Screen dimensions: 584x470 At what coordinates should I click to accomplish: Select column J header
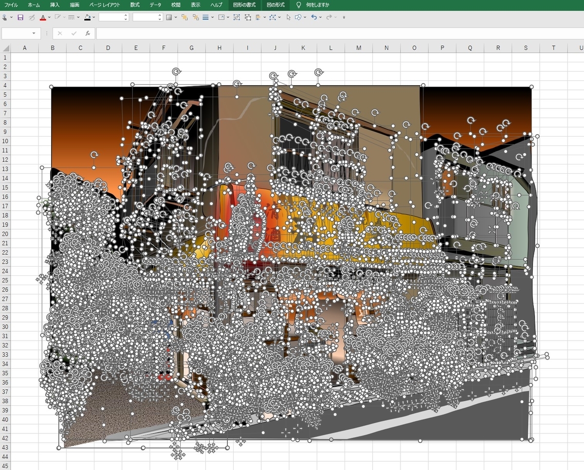(x=275, y=48)
